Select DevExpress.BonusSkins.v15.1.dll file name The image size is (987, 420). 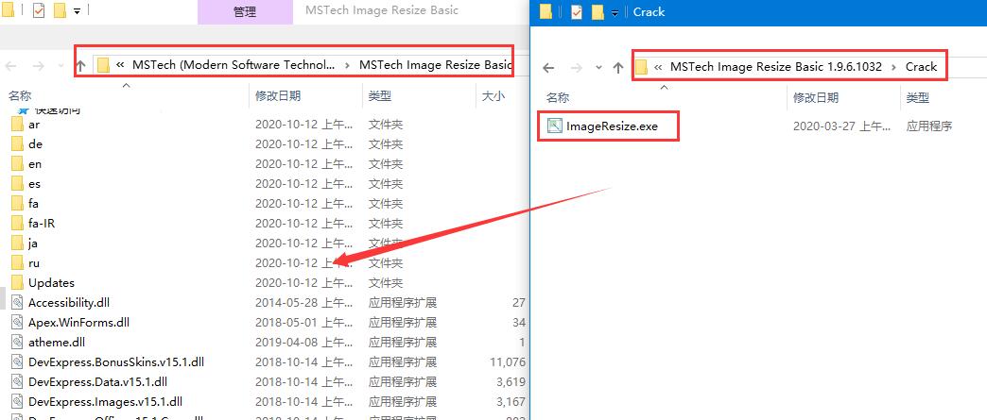tap(116, 362)
